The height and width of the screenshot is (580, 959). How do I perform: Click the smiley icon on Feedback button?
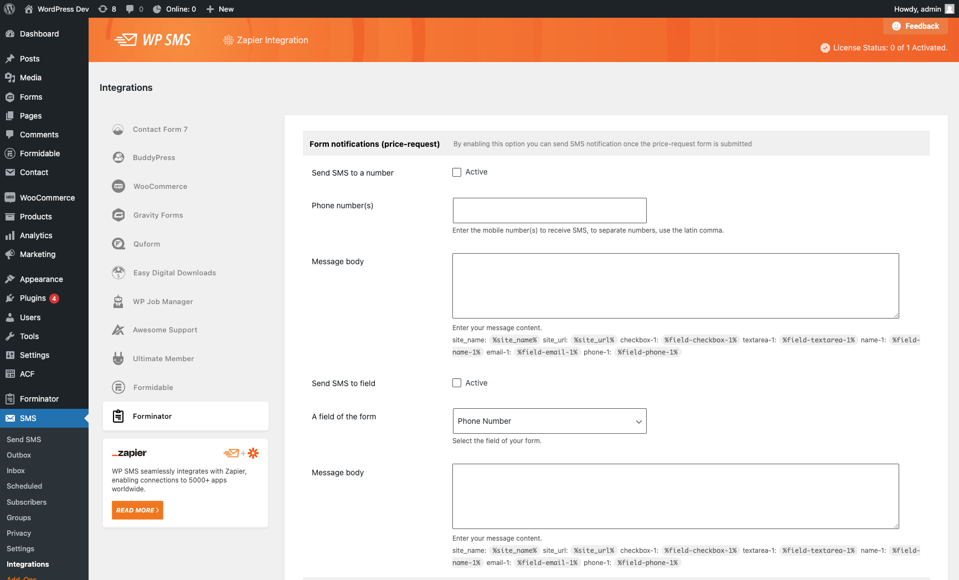[x=896, y=26]
